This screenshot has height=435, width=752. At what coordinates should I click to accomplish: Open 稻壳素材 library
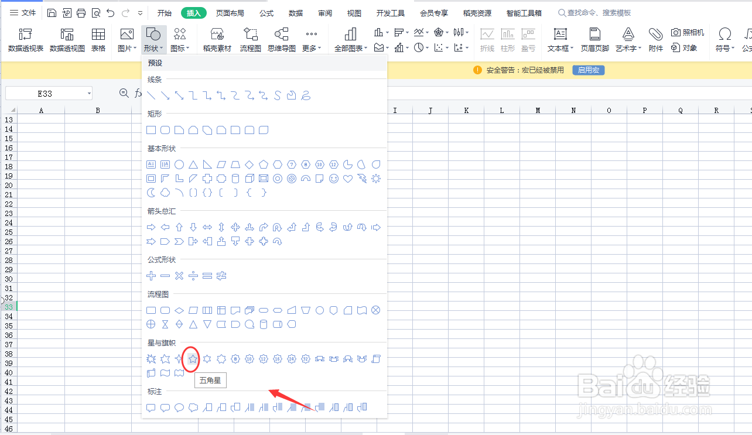click(217, 40)
